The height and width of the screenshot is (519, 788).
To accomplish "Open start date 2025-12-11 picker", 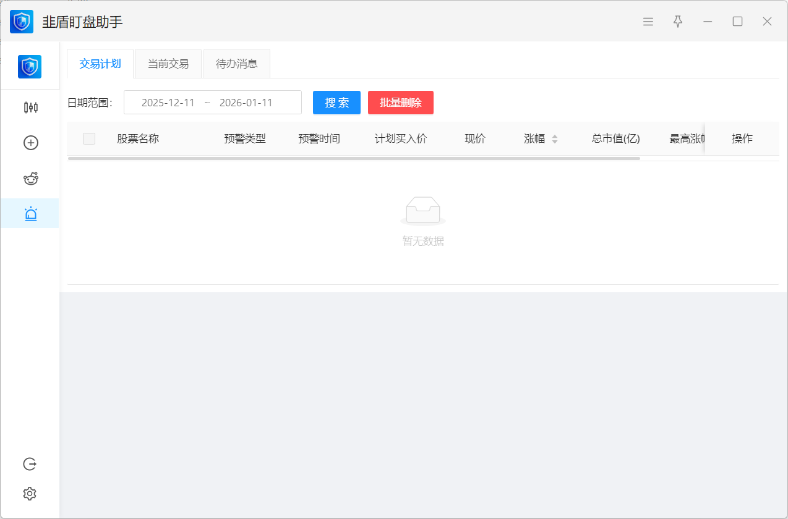I will pos(168,103).
